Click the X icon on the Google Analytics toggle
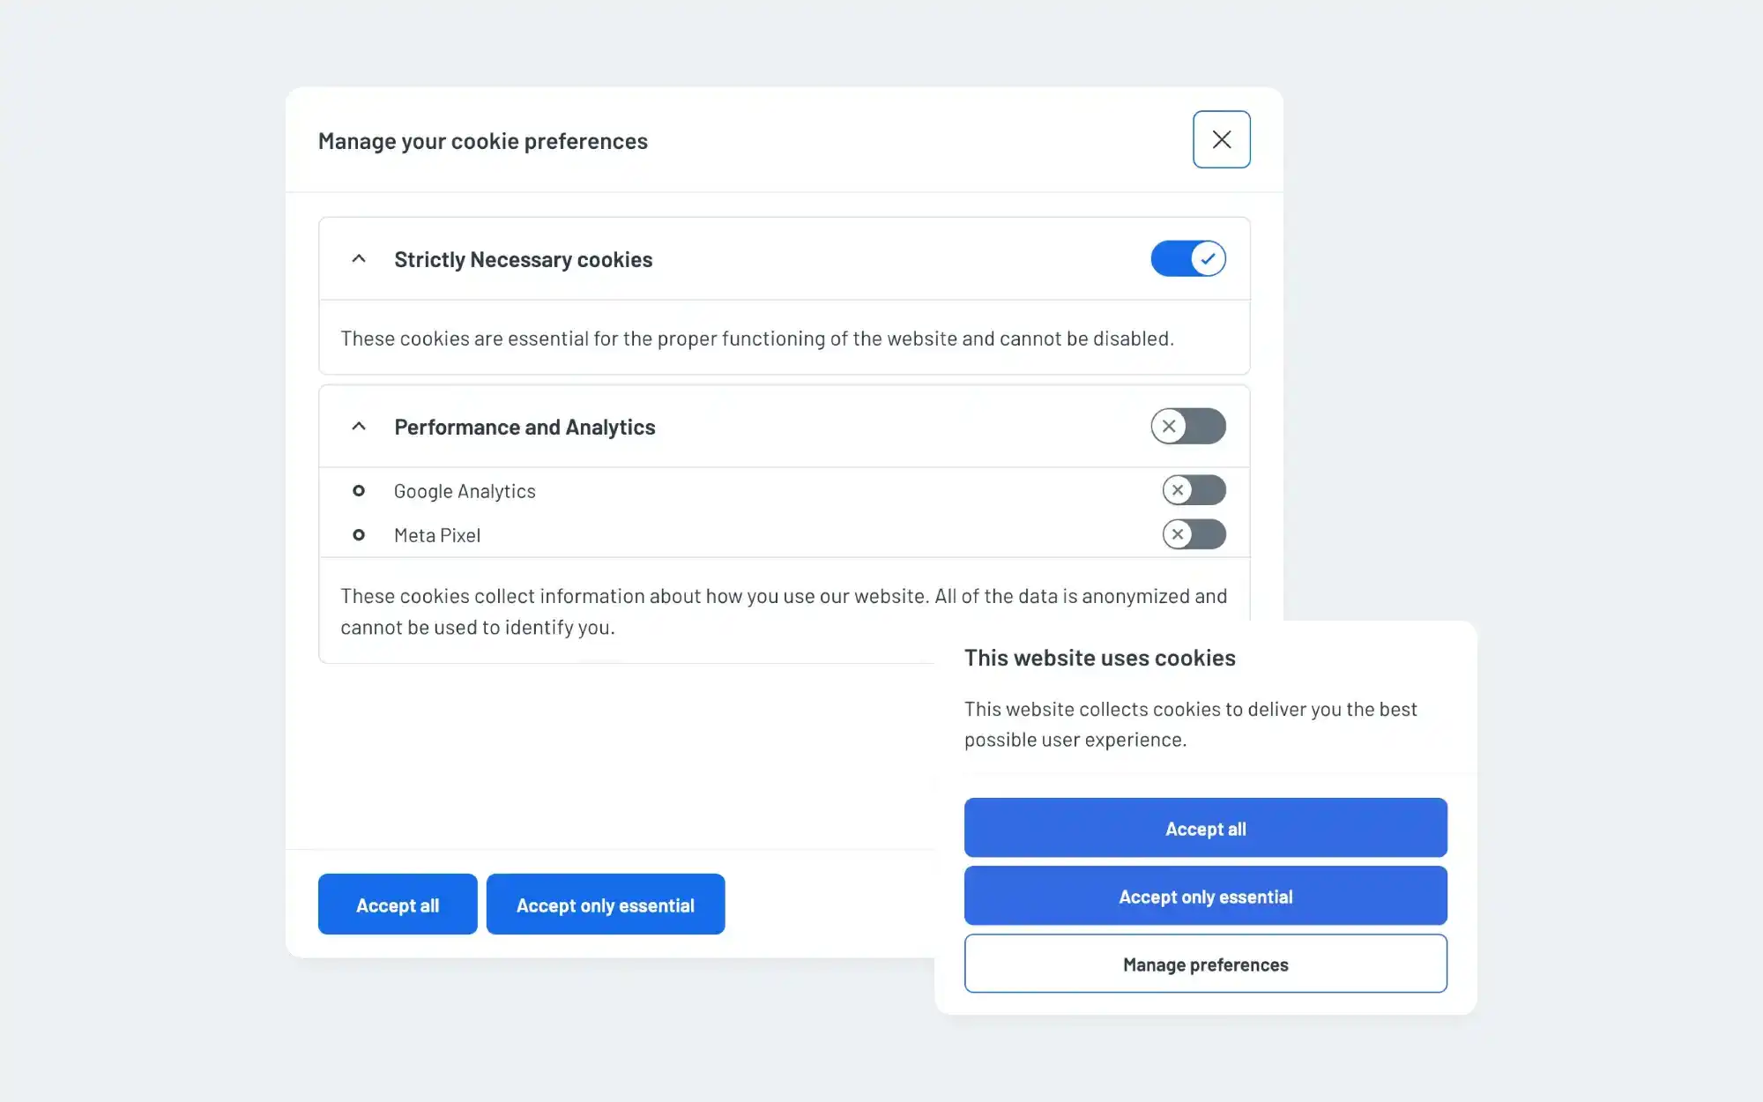This screenshot has height=1102, width=1763. tap(1176, 490)
